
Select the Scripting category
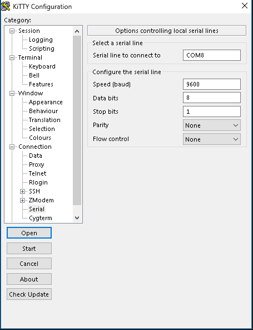(42, 48)
